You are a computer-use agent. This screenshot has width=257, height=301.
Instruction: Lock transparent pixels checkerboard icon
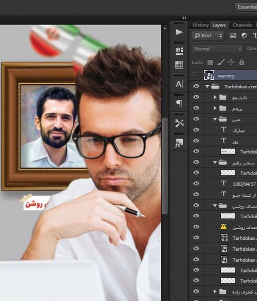point(210,62)
